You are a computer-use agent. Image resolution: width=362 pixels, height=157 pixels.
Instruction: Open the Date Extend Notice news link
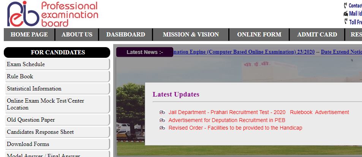coord(341,52)
